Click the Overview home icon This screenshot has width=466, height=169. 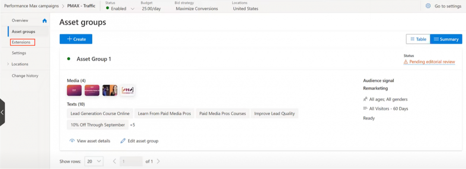click(x=44, y=21)
